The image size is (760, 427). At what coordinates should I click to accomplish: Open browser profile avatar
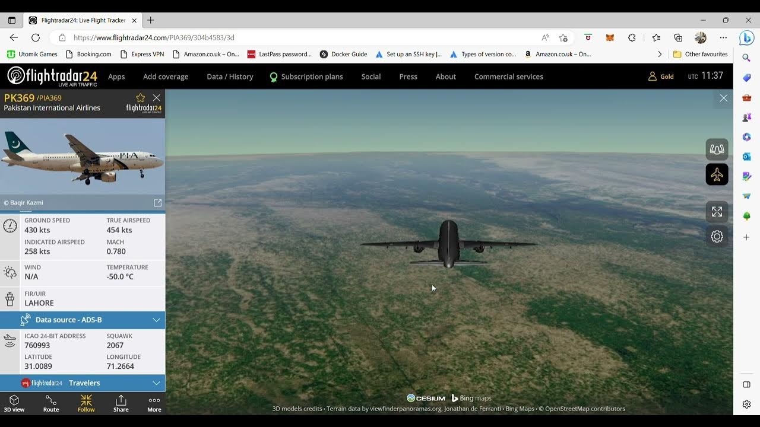pyautogui.click(x=701, y=37)
